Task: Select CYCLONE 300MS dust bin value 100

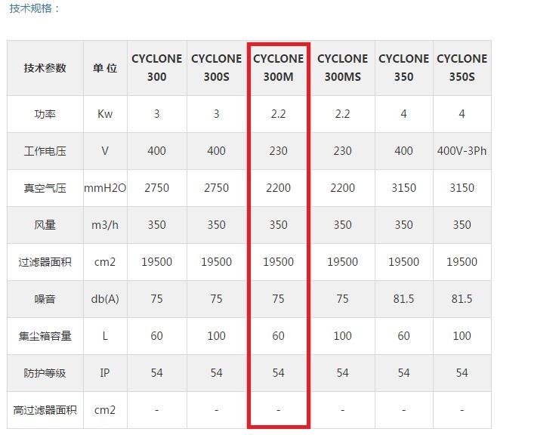Action: [x=343, y=336]
